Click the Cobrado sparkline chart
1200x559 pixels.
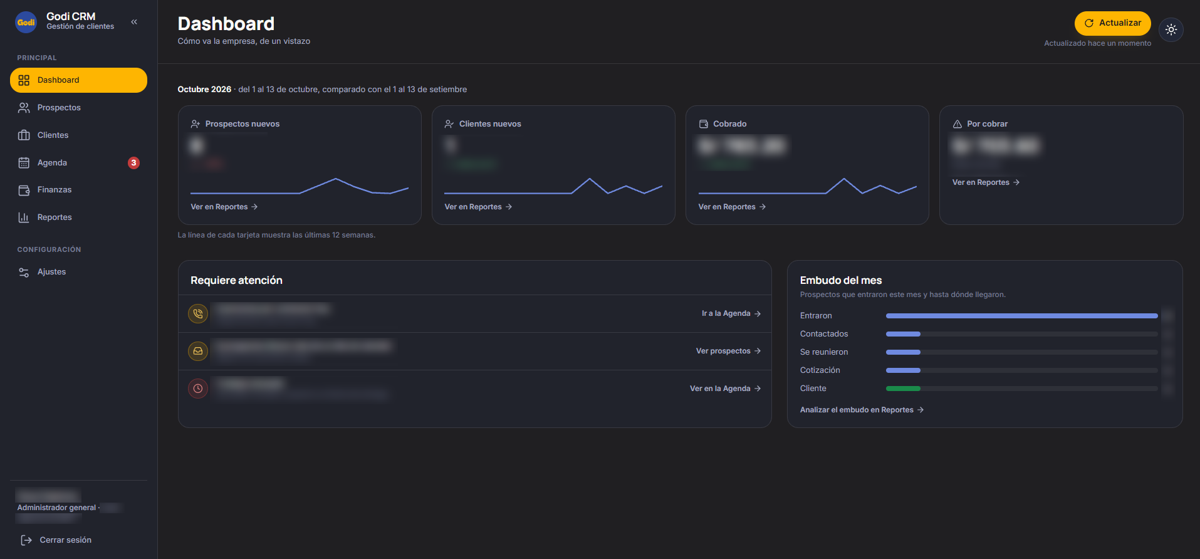coord(807,186)
